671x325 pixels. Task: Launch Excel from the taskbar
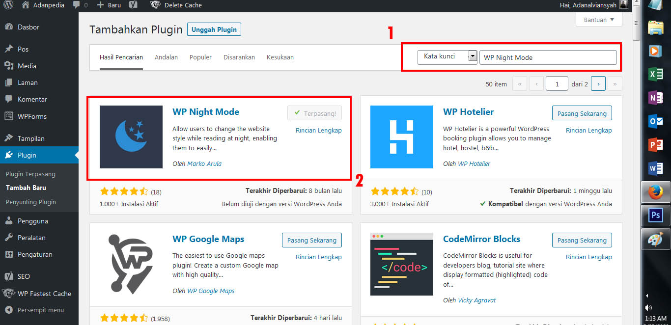[656, 74]
